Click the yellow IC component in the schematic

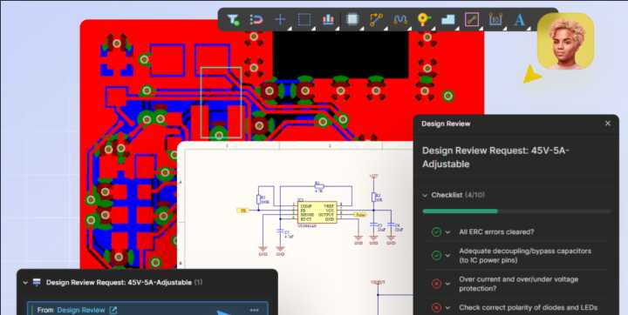pyautogui.click(x=317, y=211)
